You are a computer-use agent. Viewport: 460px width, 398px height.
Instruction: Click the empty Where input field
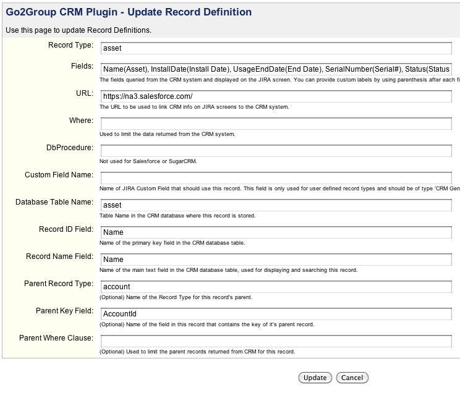click(x=276, y=123)
